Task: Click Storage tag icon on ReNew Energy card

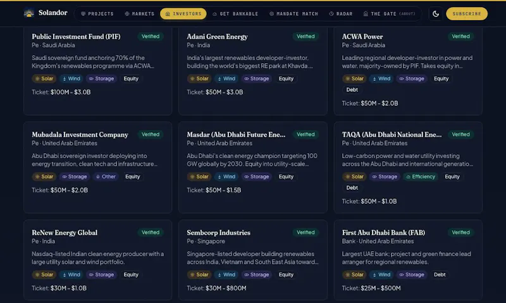Action: (x=91, y=275)
